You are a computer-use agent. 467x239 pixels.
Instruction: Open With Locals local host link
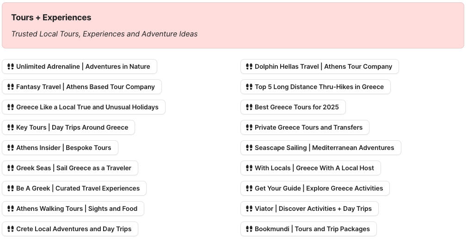pos(314,168)
